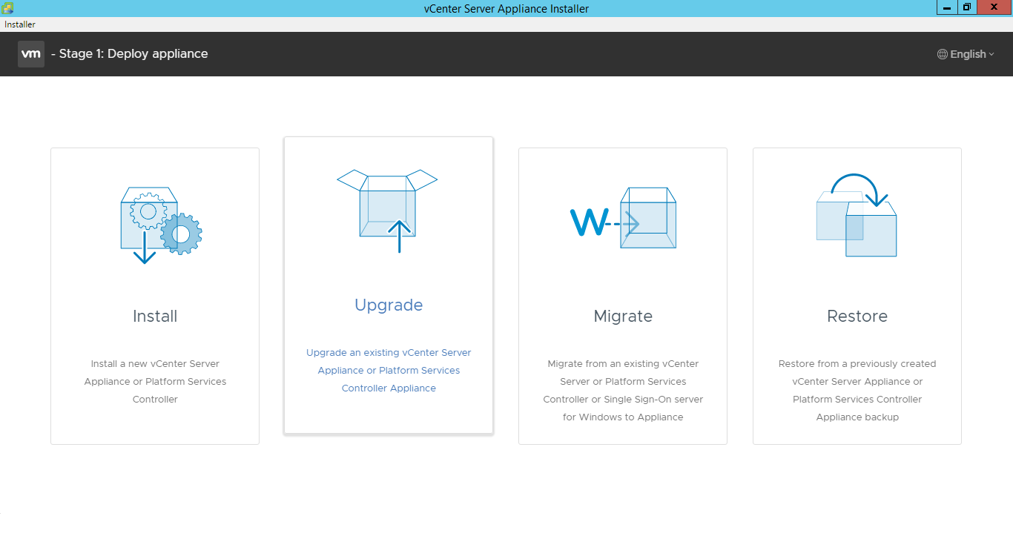
Task: Select the Restore card
Action: 857,296
